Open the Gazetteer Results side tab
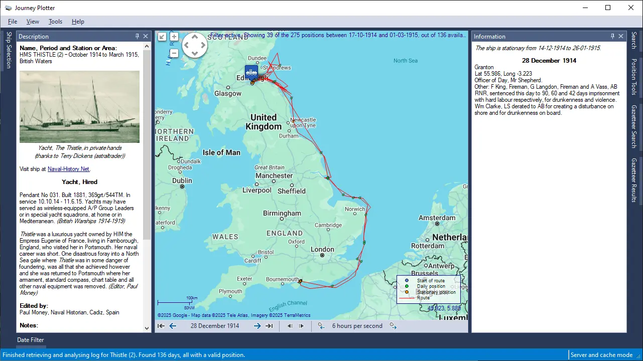 point(634,180)
